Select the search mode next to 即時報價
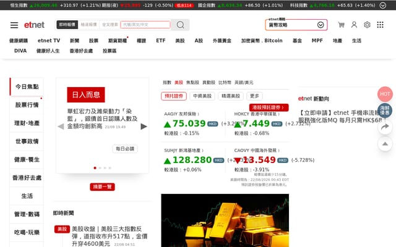396x247 pixels. click(x=88, y=25)
